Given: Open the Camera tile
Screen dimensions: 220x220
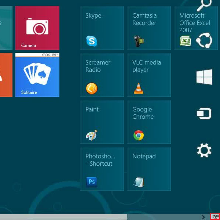Looking at the screenshot, I should [x=37, y=28].
